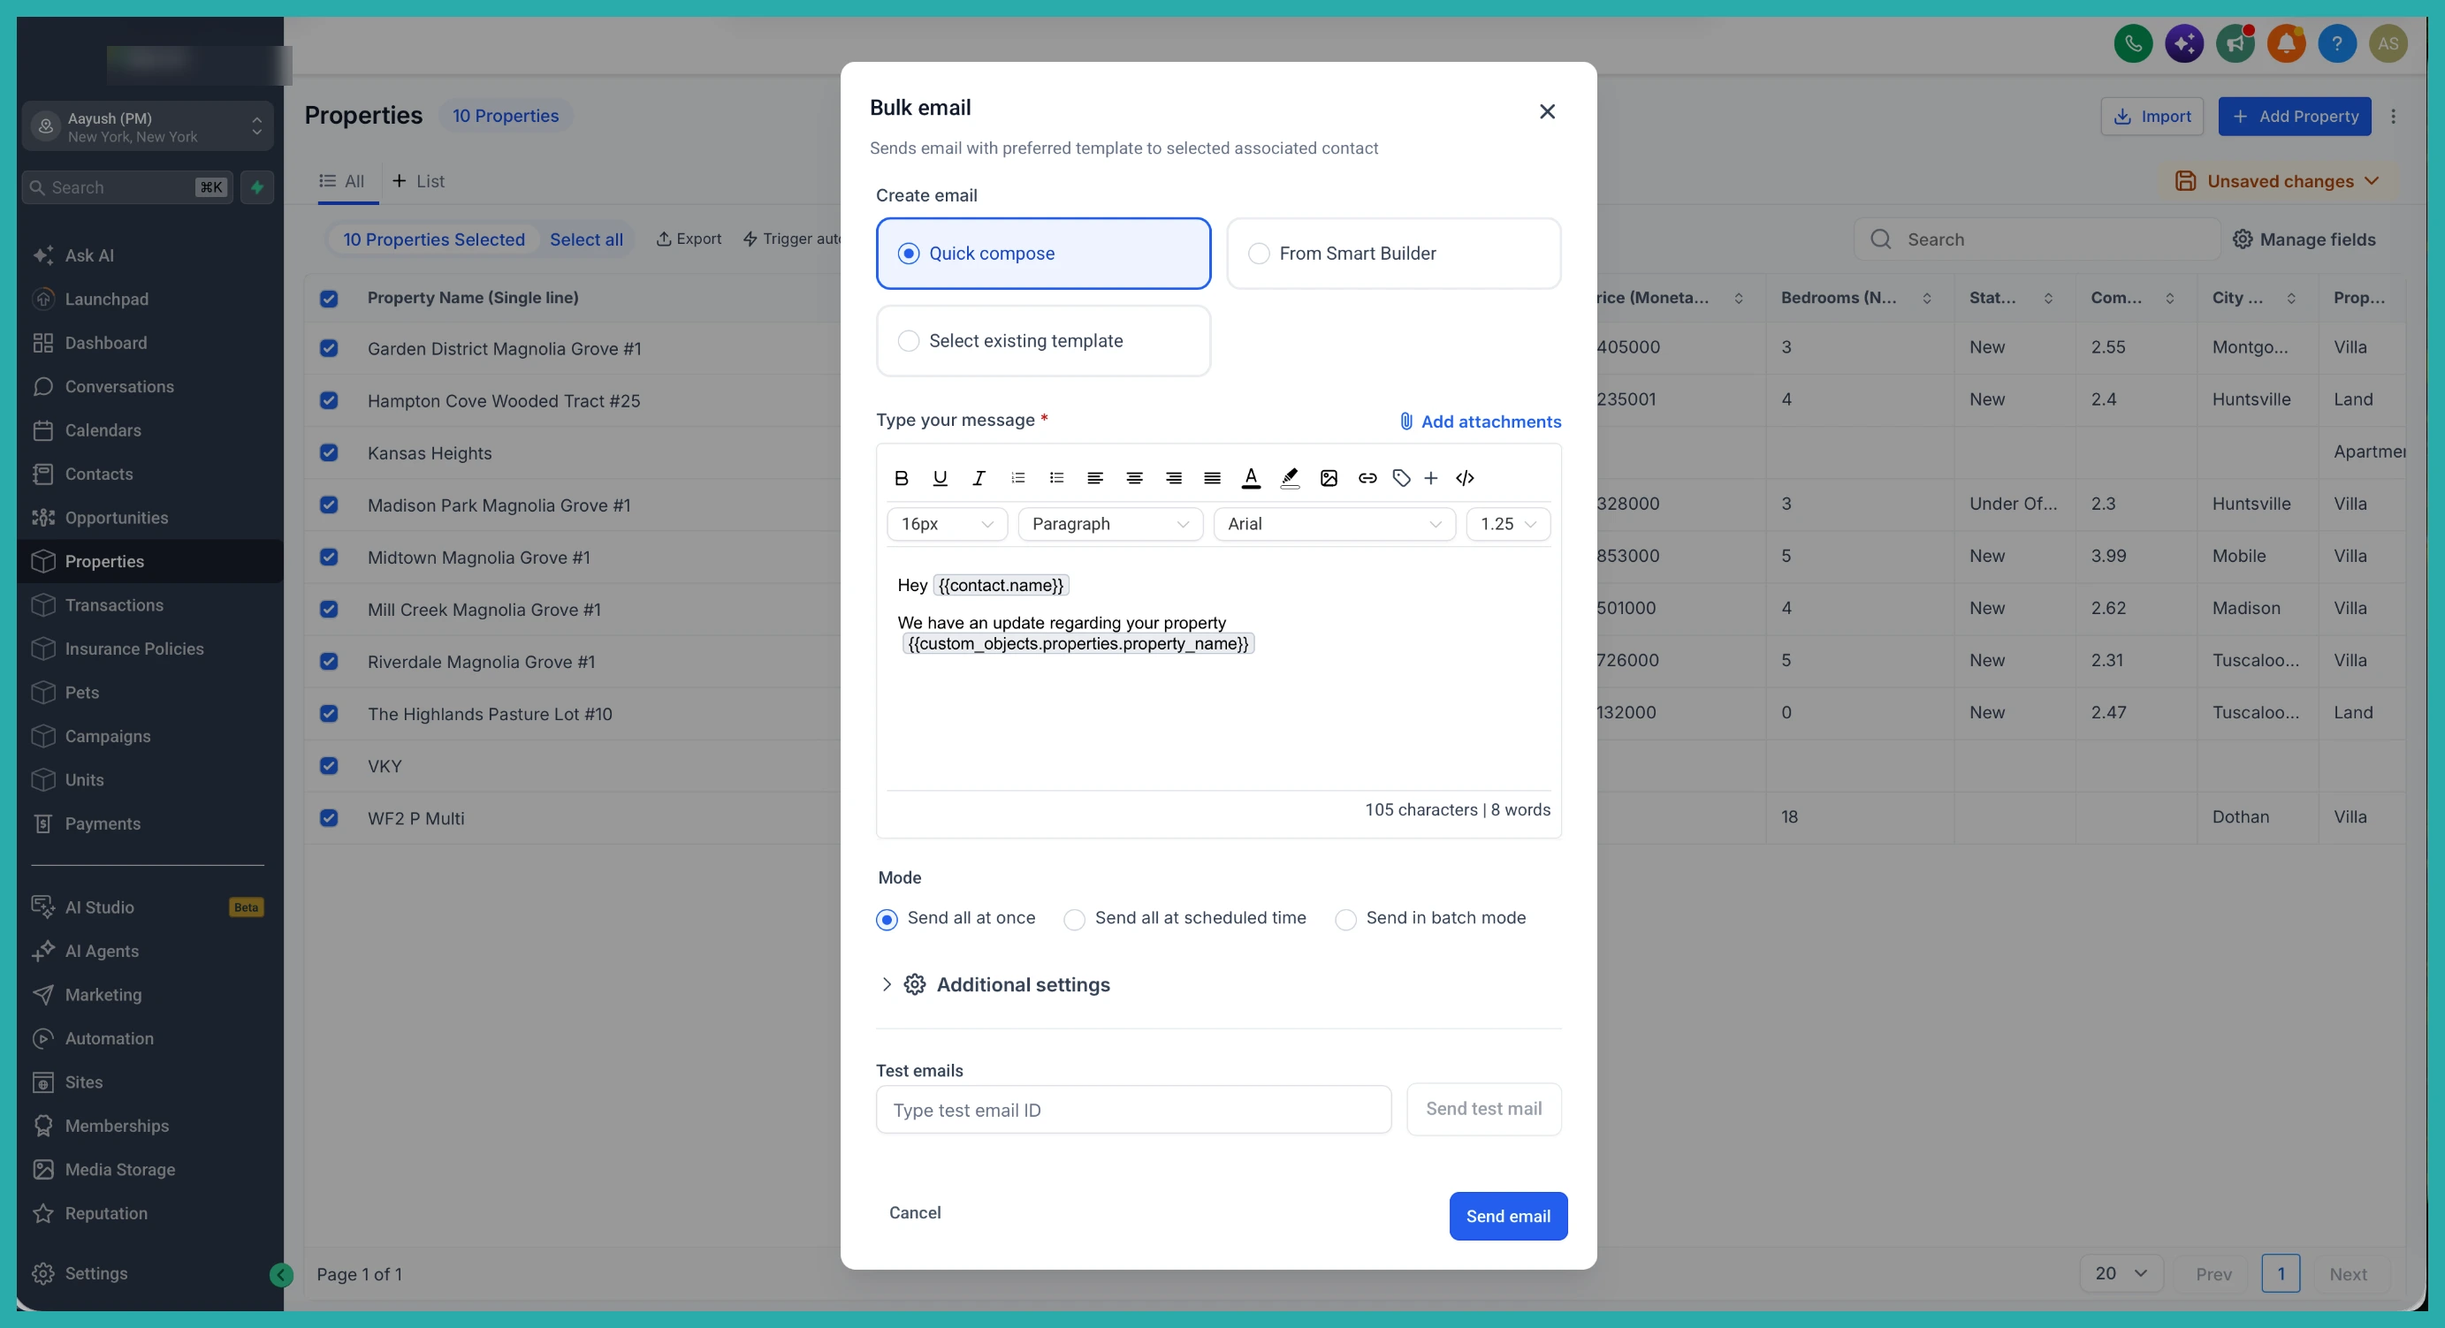Image resolution: width=2445 pixels, height=1328 pixels.
Task: Switch to the All tab
Action: pos(342,181)
